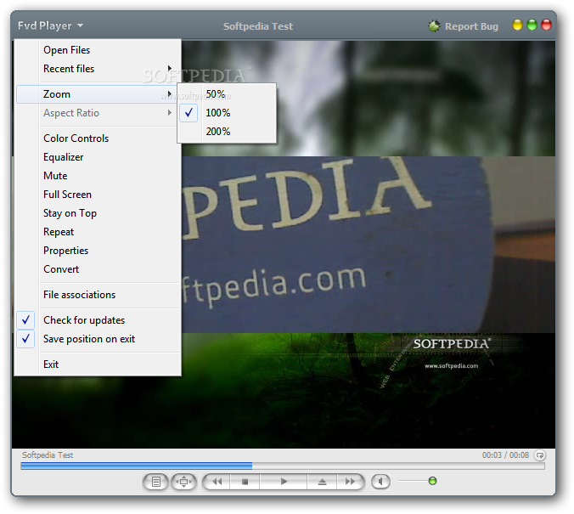Image resolution: width=574 pixels, height=514 pixels.
Task: Click the Report Bug link
Action: coord(471,26)
